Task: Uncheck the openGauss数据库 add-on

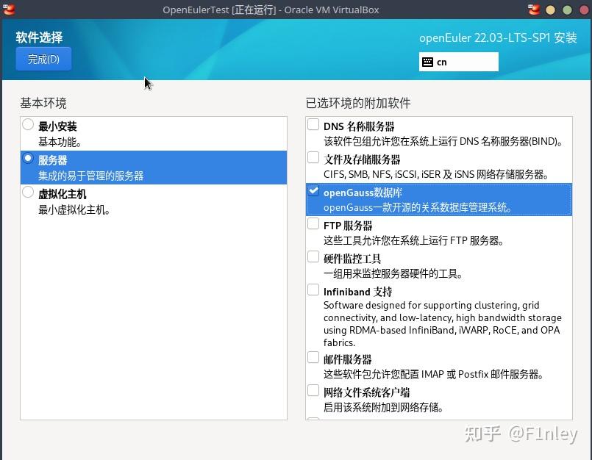Action: click(x=313, y=190)
